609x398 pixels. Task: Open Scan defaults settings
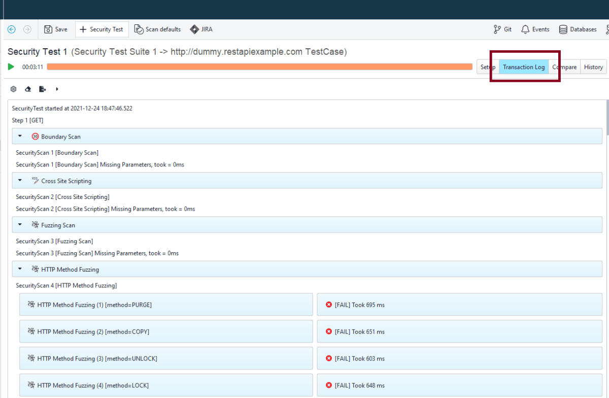coord(157,29)
